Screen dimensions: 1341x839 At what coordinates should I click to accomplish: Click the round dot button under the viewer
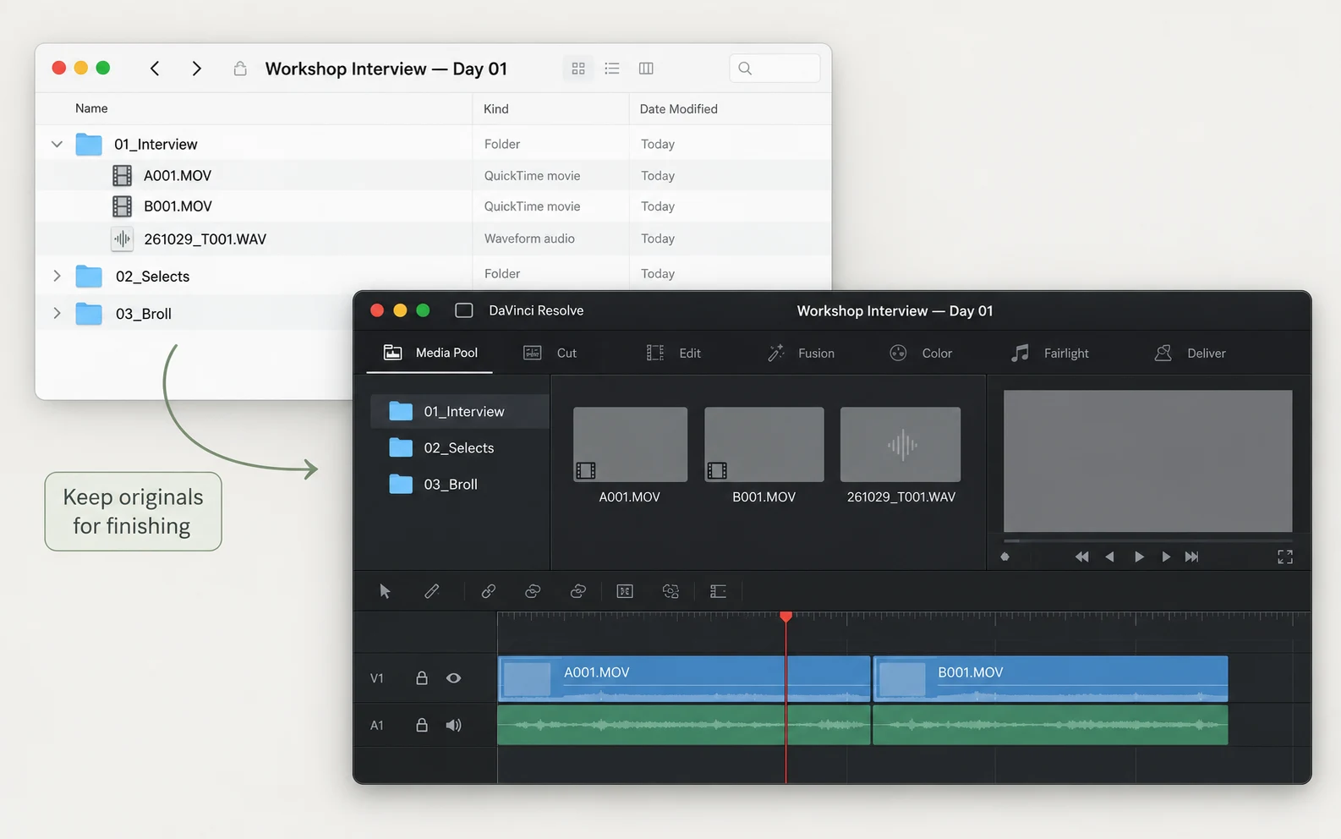[1004, 557]
